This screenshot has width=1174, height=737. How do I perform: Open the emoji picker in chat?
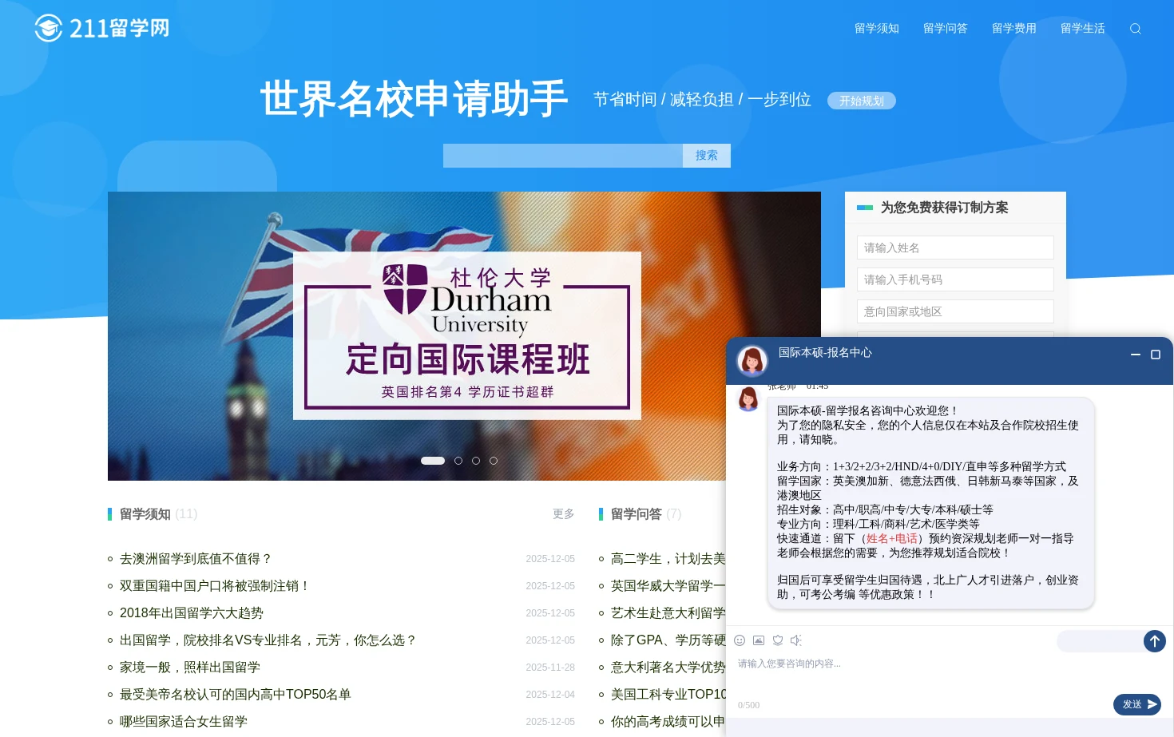point(740,640)
